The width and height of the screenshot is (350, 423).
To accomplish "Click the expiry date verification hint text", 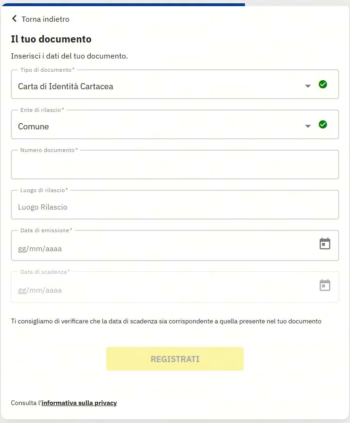I will coord(166,321).
